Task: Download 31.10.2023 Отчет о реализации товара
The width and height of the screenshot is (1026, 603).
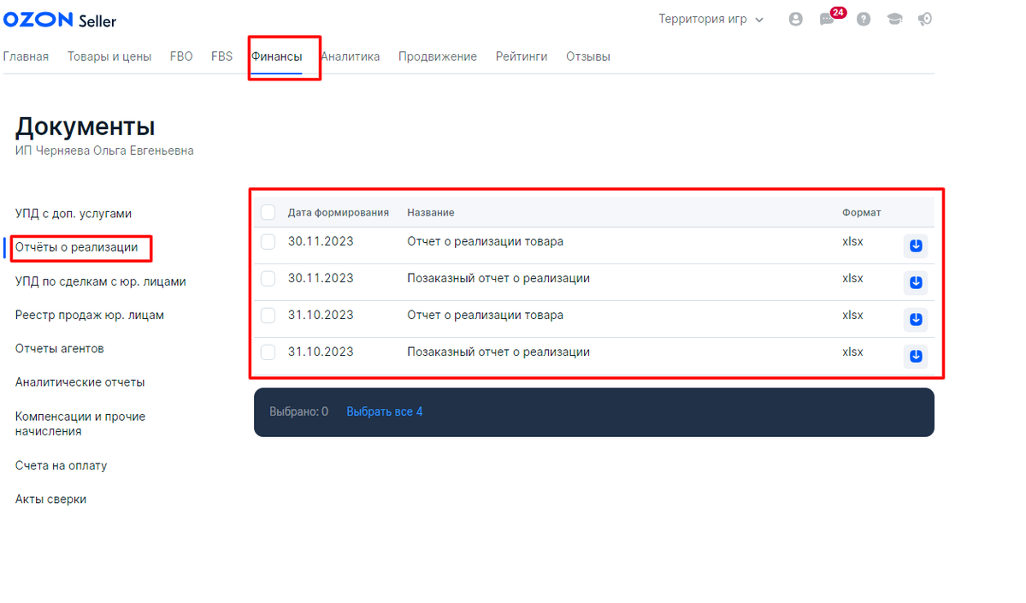Action: 916,320
